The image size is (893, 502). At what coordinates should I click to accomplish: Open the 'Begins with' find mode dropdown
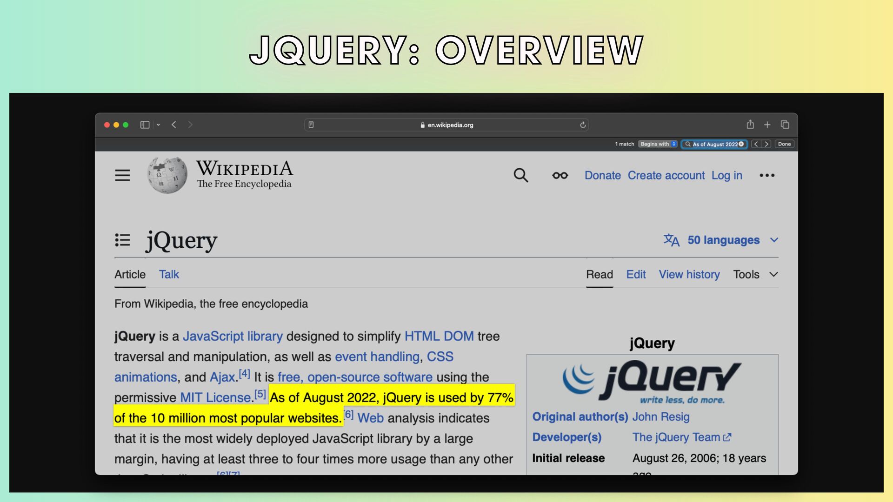(658, 144)
